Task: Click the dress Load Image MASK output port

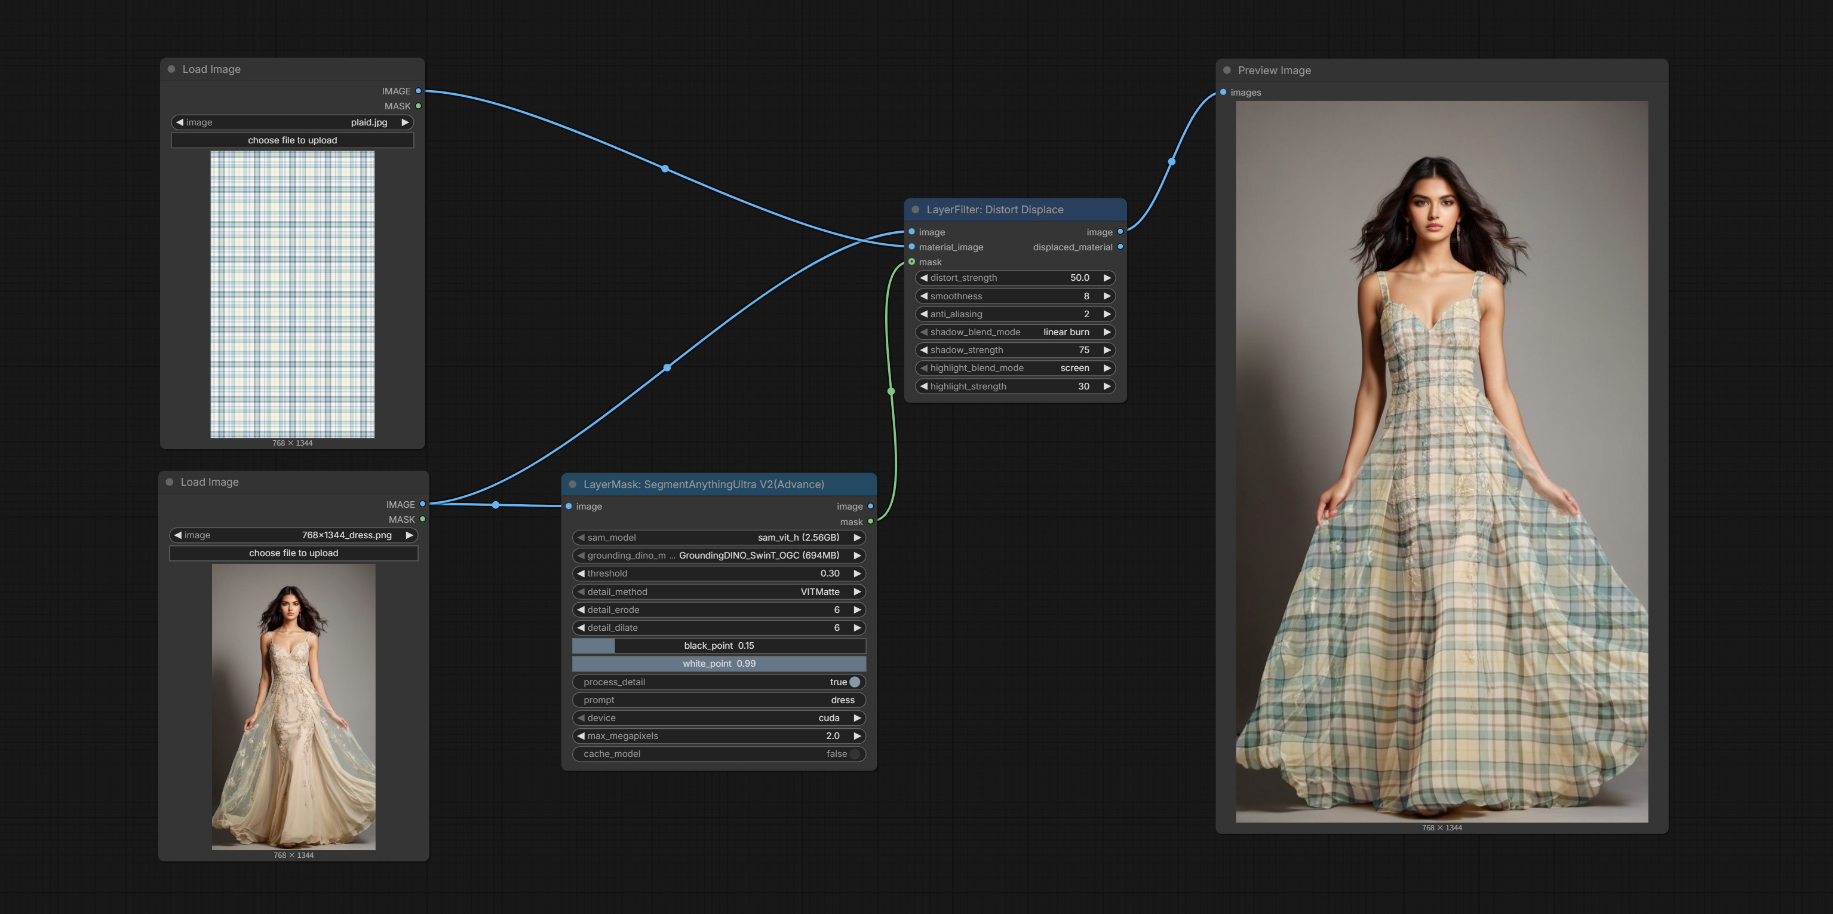Action: tap(423, 520)
